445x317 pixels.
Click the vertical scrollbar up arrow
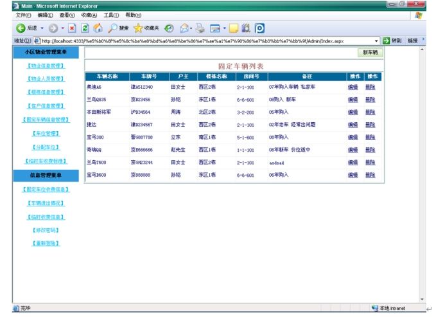click(422, 50)
